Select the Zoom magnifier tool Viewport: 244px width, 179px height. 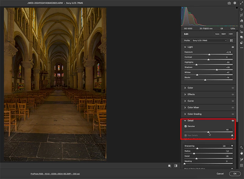[x=241, y=148]
